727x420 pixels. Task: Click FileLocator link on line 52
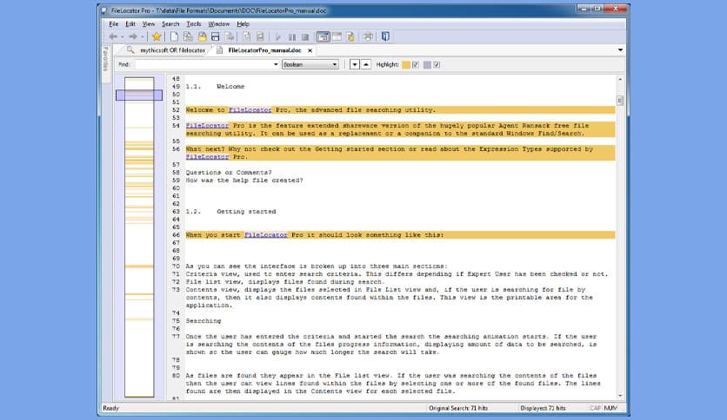click(250, 110)
